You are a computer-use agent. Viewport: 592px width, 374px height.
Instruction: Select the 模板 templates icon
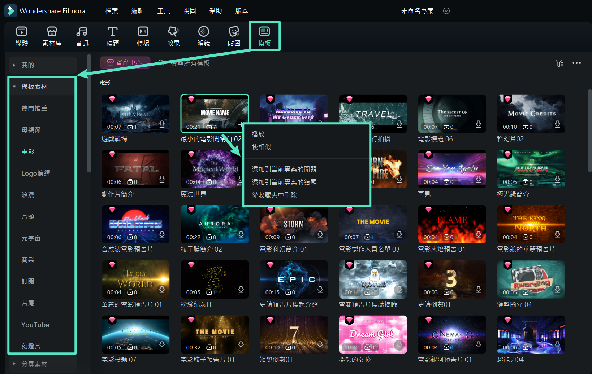coord(264,32)
